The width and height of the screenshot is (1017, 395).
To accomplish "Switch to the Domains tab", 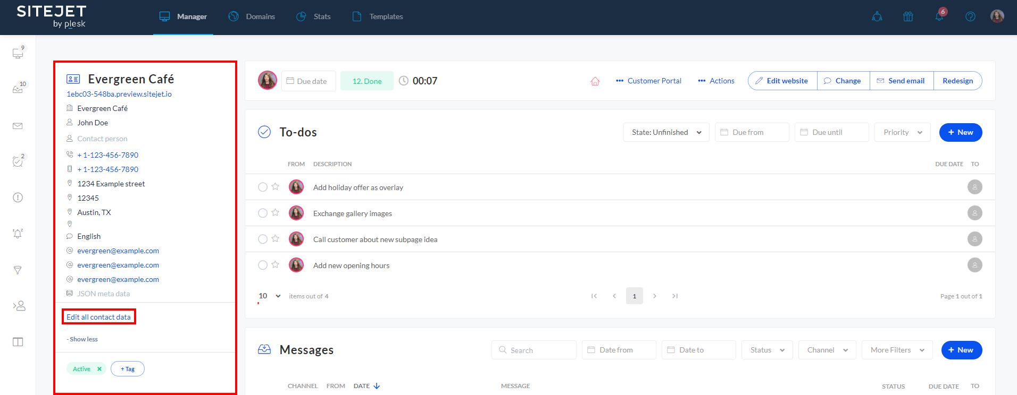I will pos(252,16).
